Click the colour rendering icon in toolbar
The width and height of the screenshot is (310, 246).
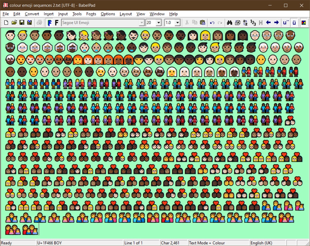click(304, 22)
